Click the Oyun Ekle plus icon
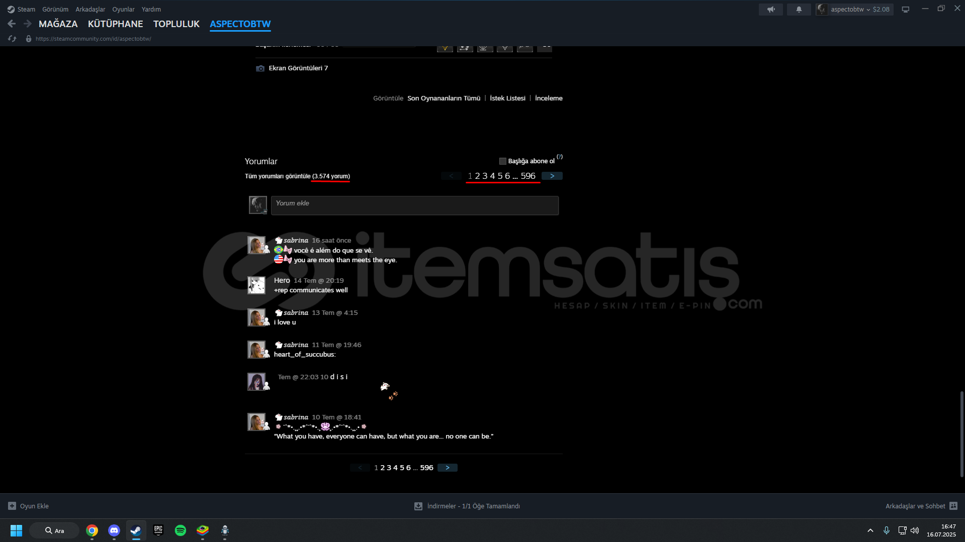The image size is (965, 542). 12,506
